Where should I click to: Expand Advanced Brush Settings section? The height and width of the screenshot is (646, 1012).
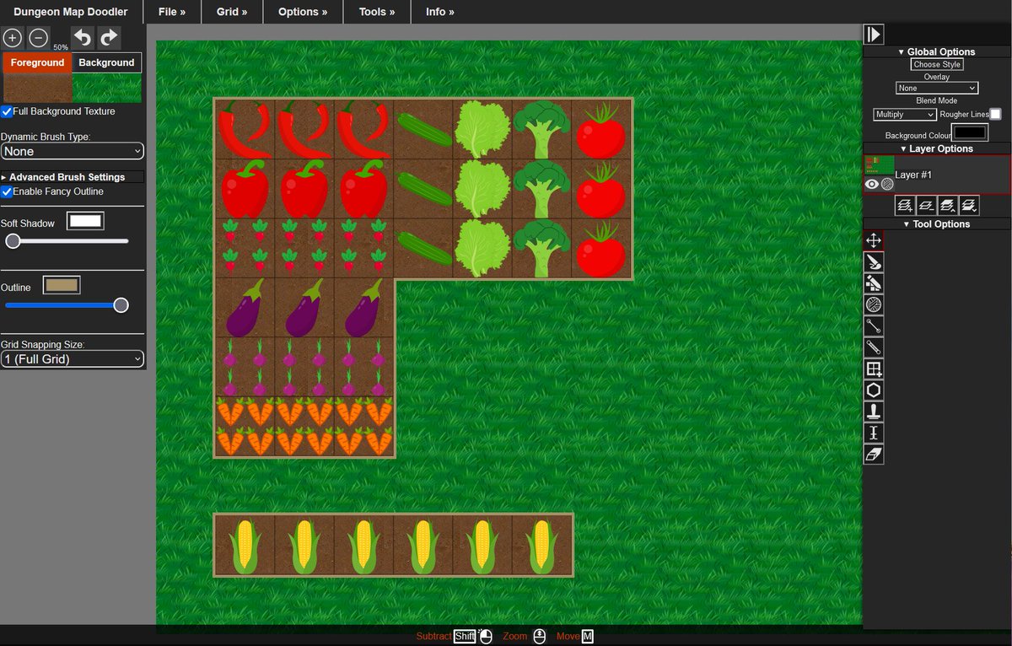click(x=73, y=177)
